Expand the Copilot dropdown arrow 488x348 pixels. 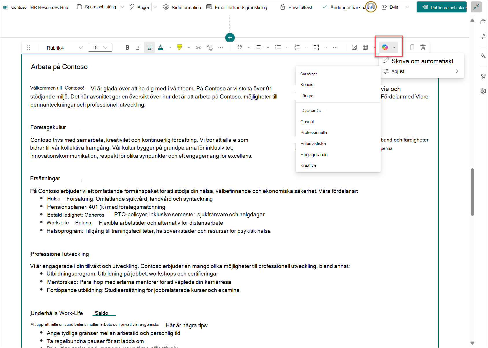(394, 47)
